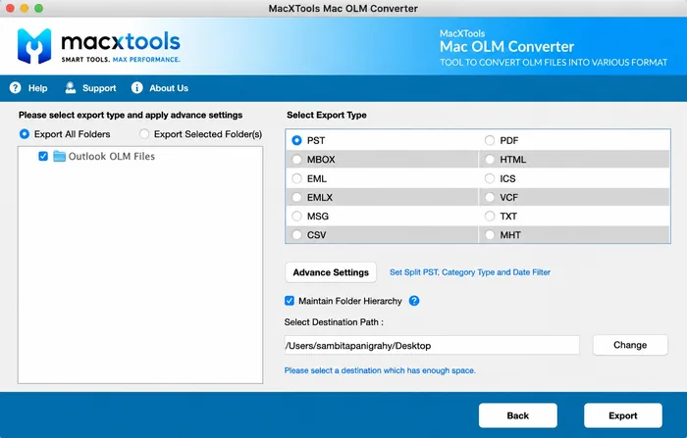Click the window title MacXTools Mac OLM Converter
This screenshot has width=687, height=438.
pyautogui.click(x=343, y=8)
